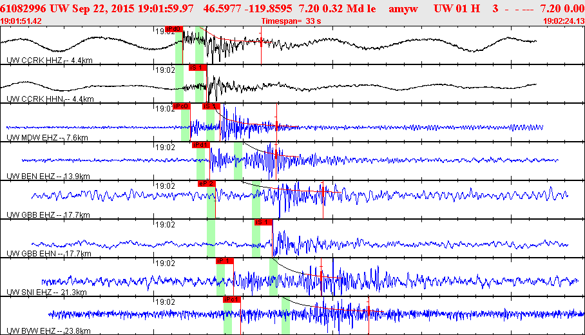The height and width of the screenshot is (335, 585).
Task: Select the iPd0 pick flag on CCRK HHZ
Action: click(174, 29)
